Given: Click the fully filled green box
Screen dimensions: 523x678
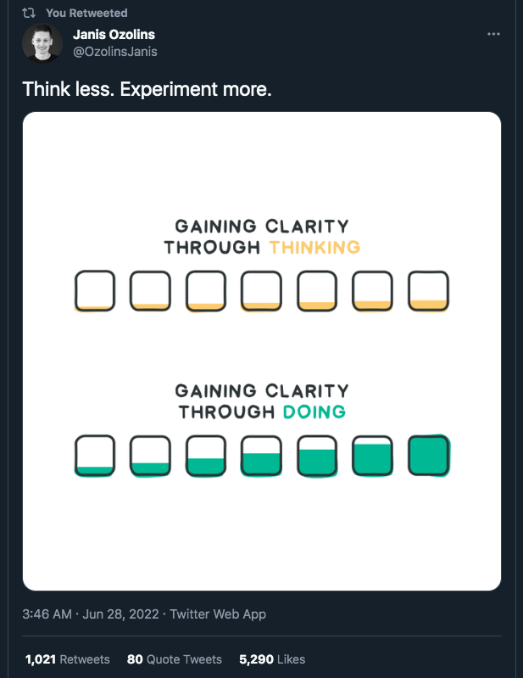Looking at the screenshot, I should pos(429,456).
